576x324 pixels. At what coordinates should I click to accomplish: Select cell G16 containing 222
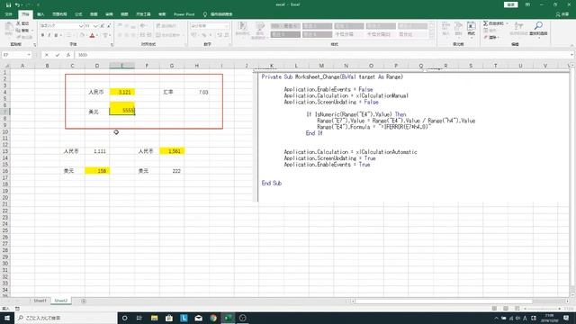click(x=172, y=171)
